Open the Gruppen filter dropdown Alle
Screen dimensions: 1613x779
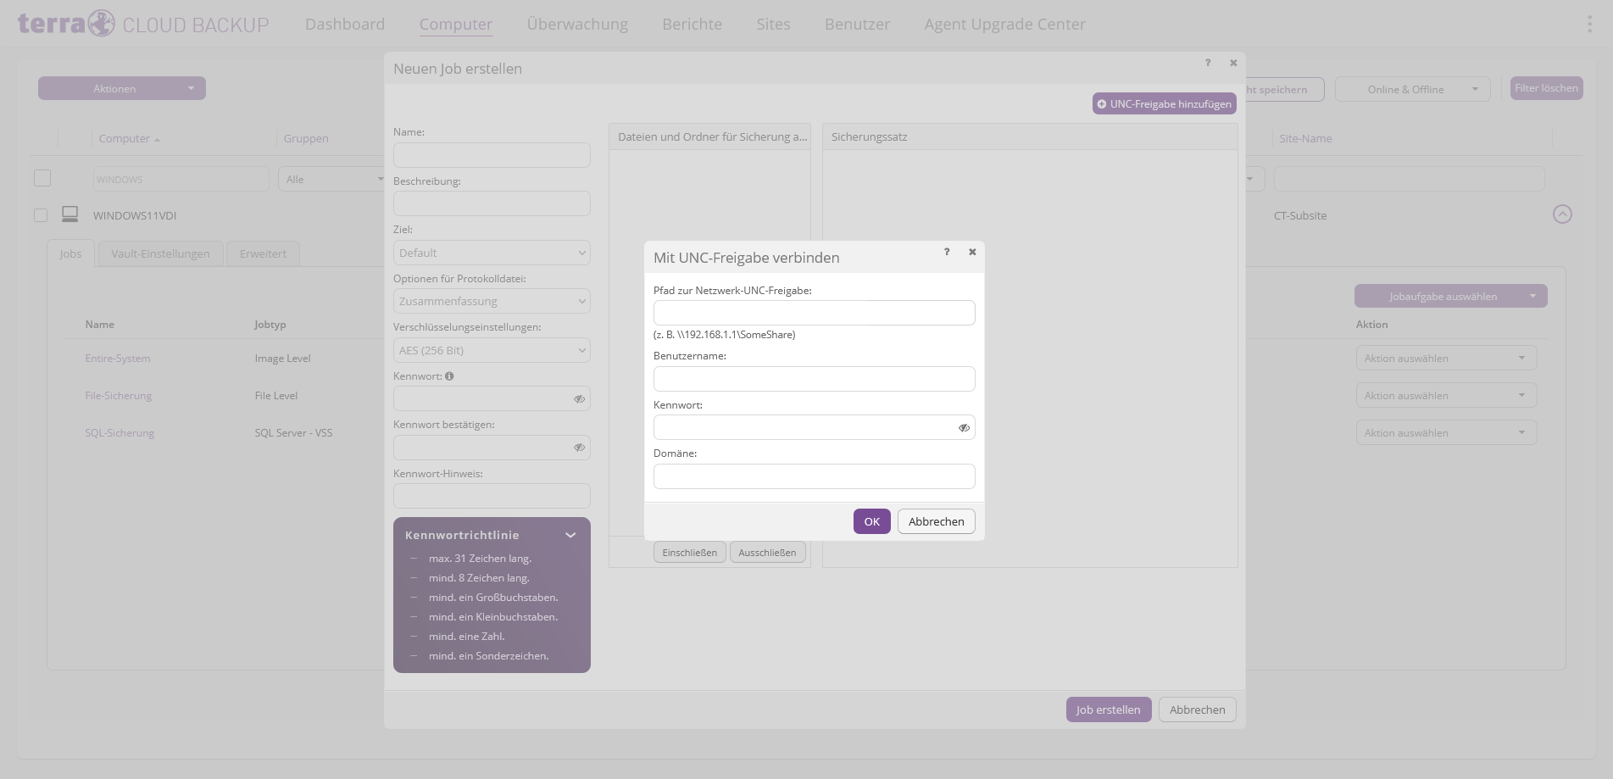coord(332,179)
